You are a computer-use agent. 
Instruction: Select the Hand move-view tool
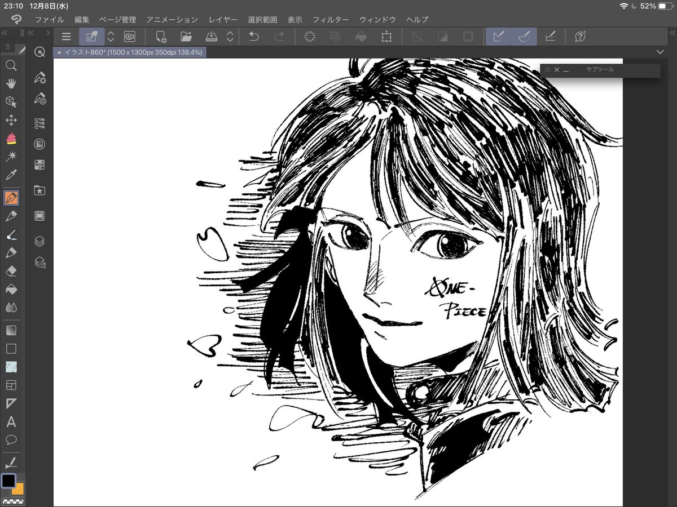point(11,83)
